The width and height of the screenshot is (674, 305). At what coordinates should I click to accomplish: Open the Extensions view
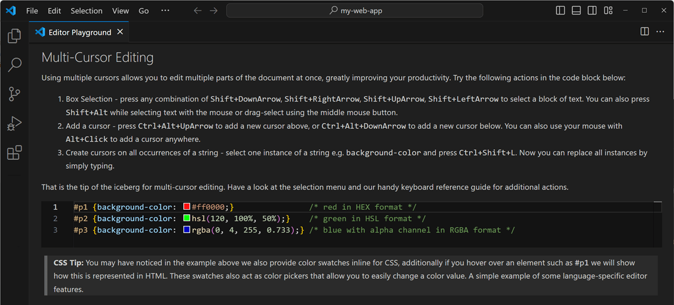[15, 152]
